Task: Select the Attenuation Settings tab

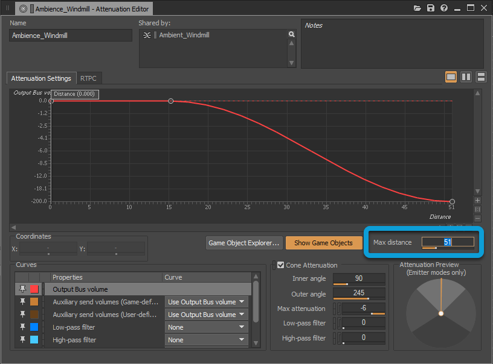Action: tap(41, 78)
